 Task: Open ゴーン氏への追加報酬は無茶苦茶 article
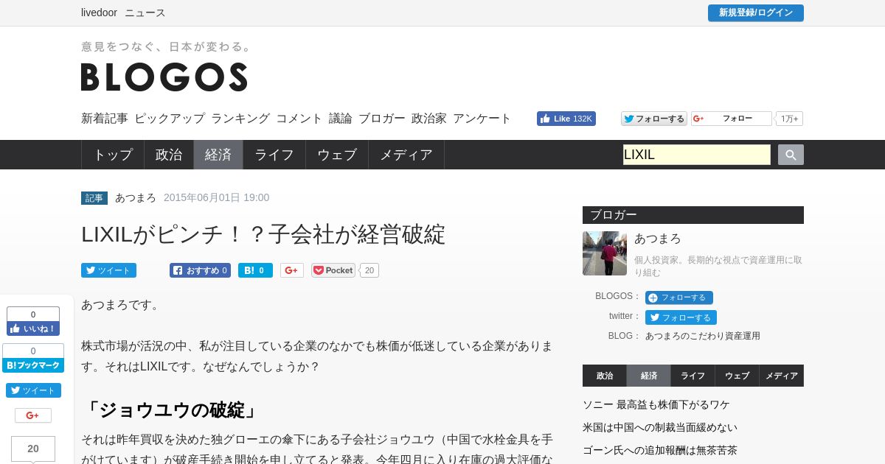pos(660,450)
